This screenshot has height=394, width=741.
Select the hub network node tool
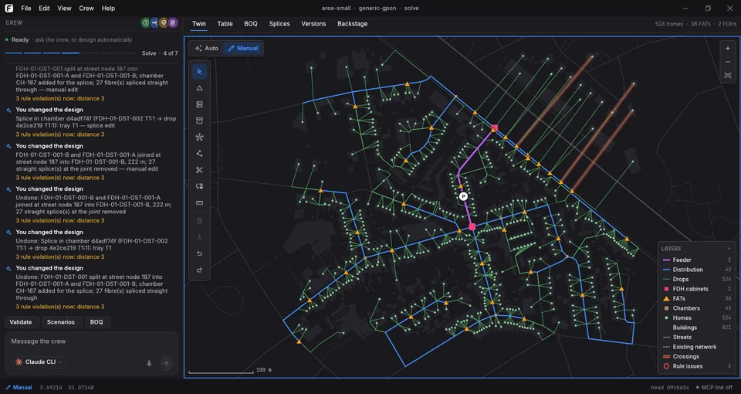coord(199,138)
